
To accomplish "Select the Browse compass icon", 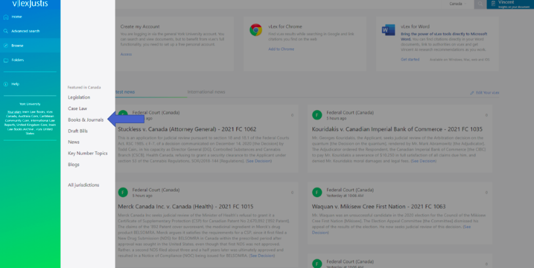I will (x=6, y=45).
